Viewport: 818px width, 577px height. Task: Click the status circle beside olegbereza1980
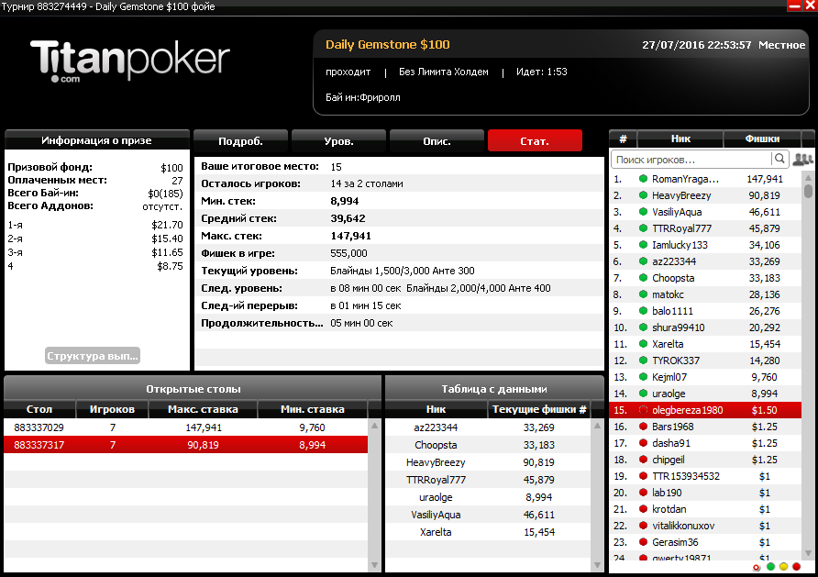click(x=643, y=410)
